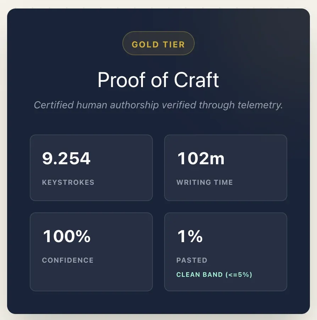Select the 100% confidence stat card
317x320 pixels.
point(91,252)
